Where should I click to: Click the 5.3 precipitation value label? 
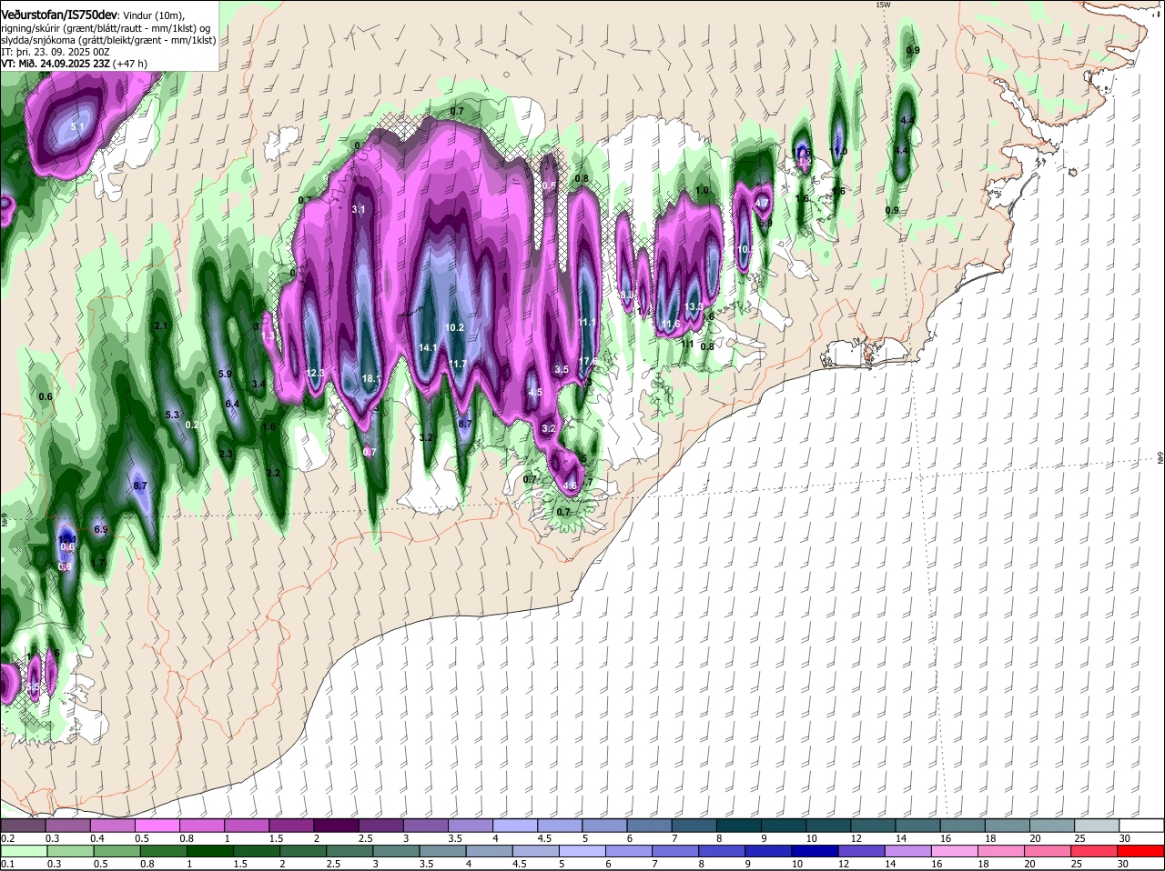(172, 415)
